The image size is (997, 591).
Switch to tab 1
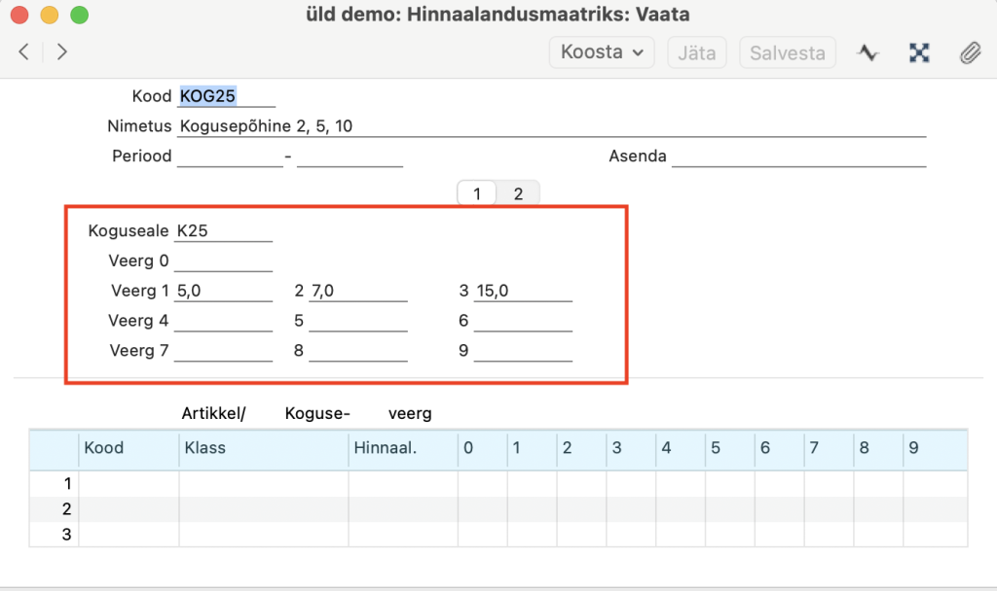pyautogui.click(x=477, y=193)
